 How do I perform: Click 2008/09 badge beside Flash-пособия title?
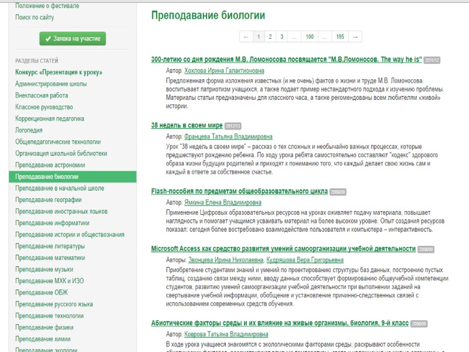[x=338, y=192]
